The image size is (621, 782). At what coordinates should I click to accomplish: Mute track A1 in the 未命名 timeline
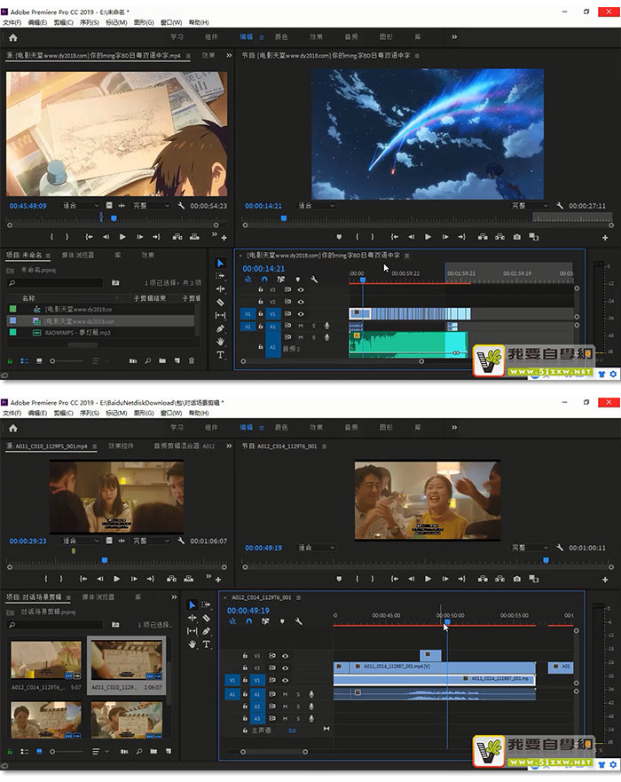coord(301,326)
